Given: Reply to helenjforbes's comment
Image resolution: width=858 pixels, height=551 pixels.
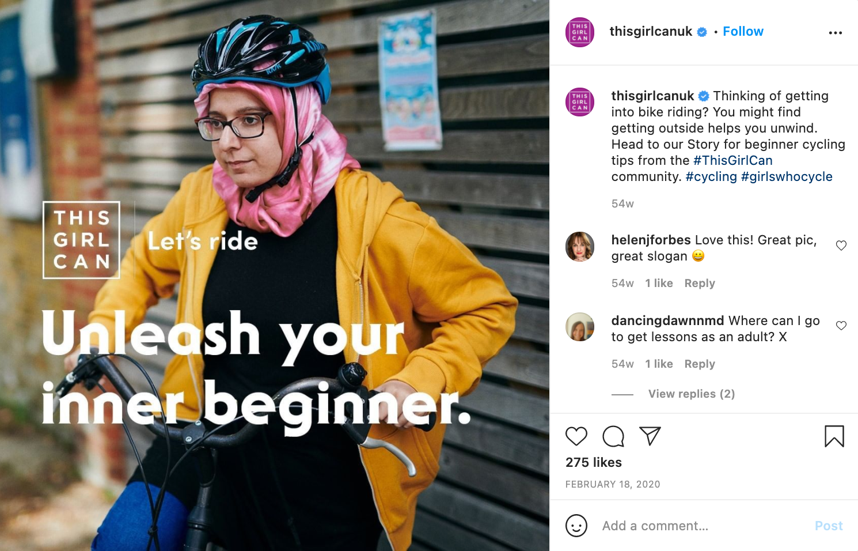Looking at the screenshot, I should (x=700, y=283).
